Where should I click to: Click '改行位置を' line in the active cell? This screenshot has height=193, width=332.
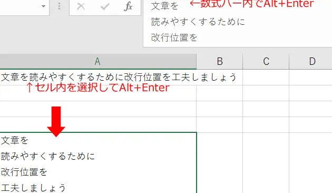pos(24,172)
